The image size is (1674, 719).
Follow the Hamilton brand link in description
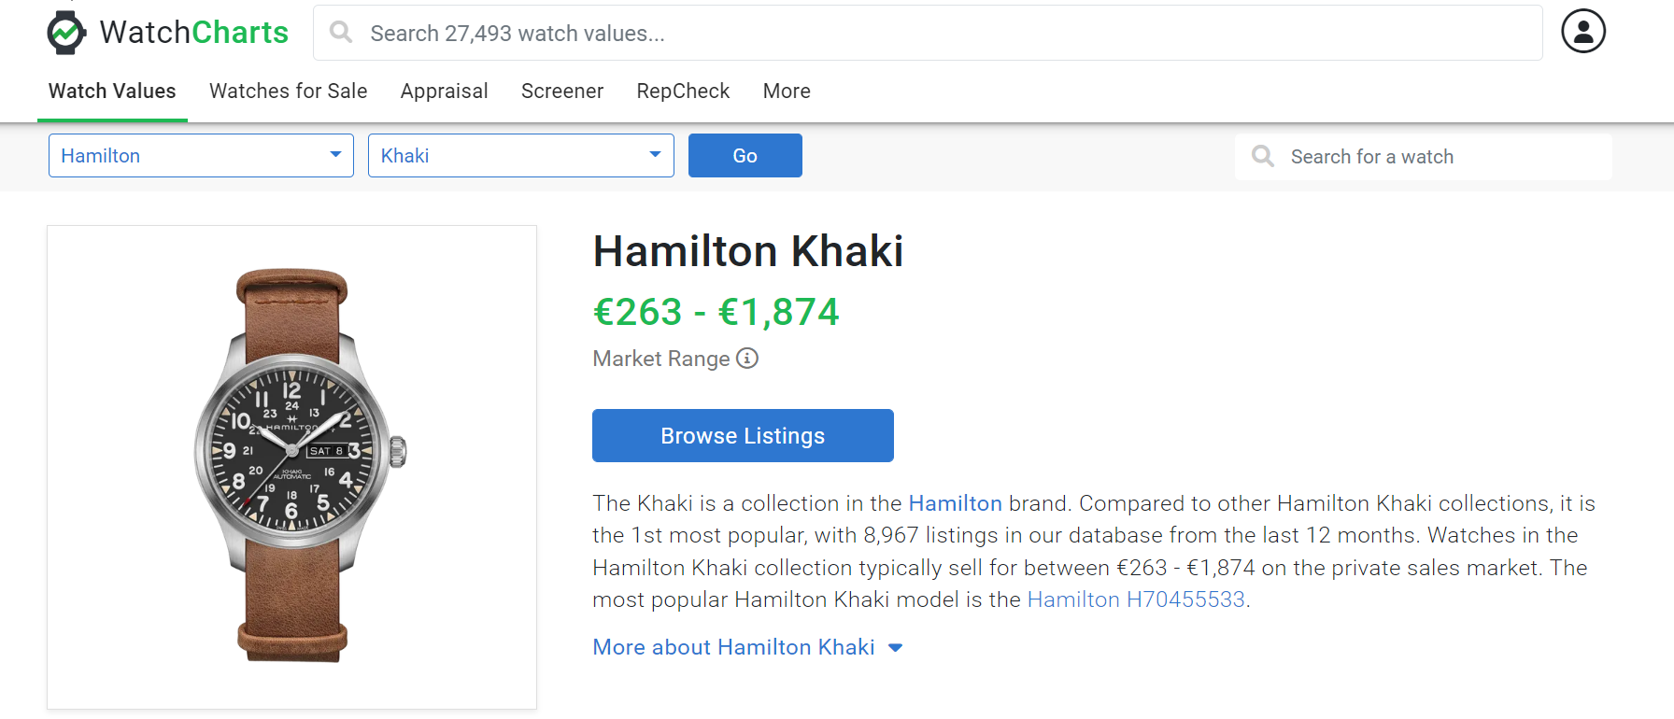(955, 503)
